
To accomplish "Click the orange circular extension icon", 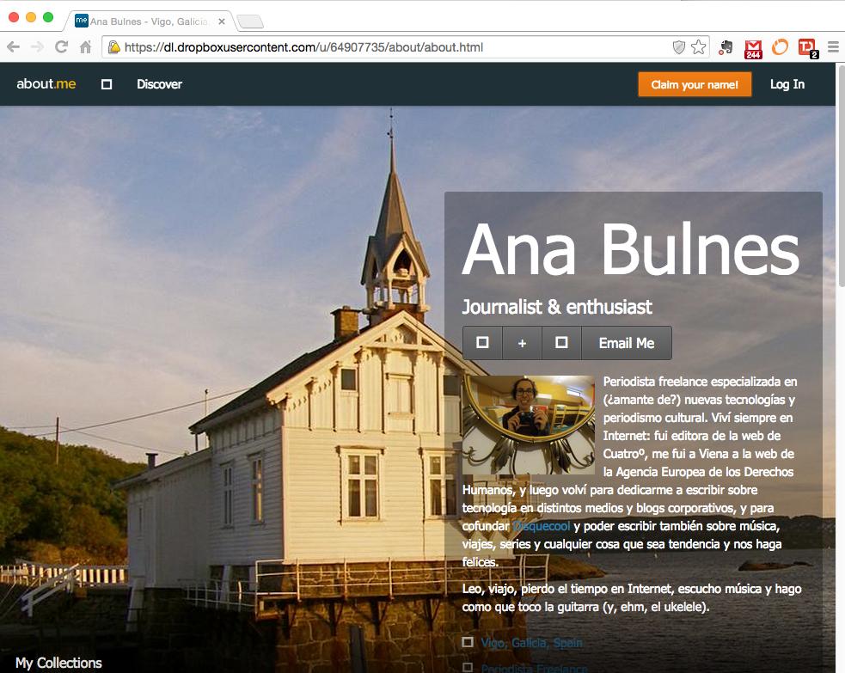I will click(780, 47).
